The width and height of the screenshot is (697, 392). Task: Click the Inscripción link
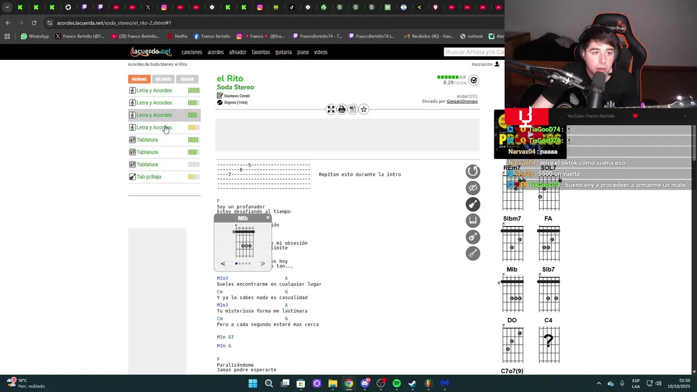coord(482,64)
